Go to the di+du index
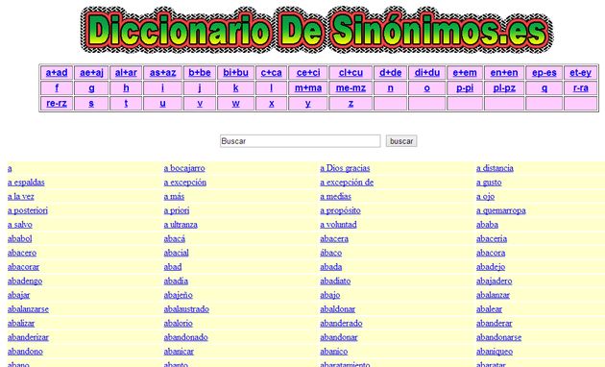 coord(427,73)
